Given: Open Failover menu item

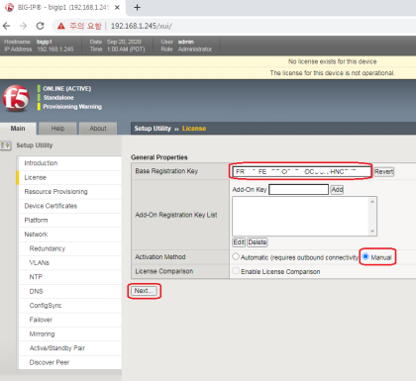Looking at the screenshot, I should pyautogui.click(x=70, y=320).
